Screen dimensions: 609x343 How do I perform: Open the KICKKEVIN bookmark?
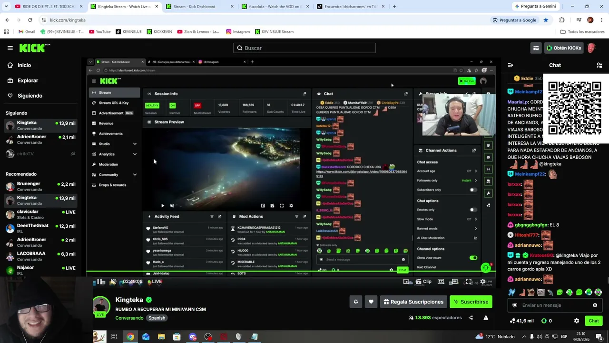[x=159, y=32]
